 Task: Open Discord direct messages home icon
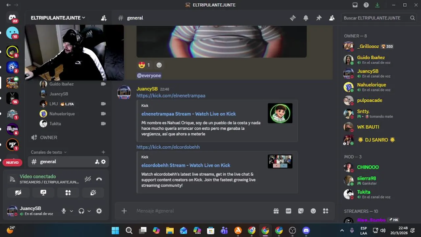coord(12,18)
